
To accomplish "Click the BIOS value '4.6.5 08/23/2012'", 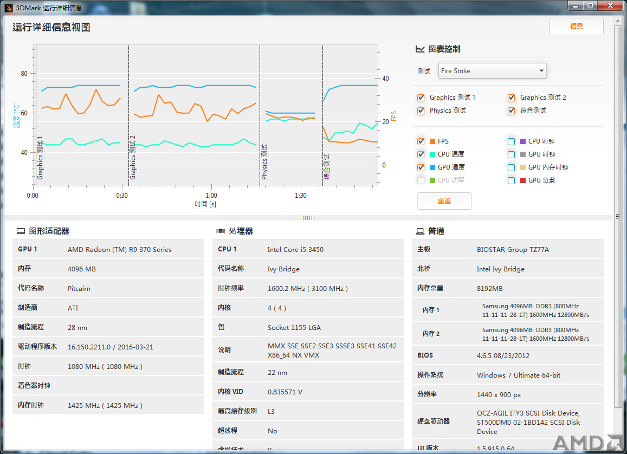I will 503,356.
